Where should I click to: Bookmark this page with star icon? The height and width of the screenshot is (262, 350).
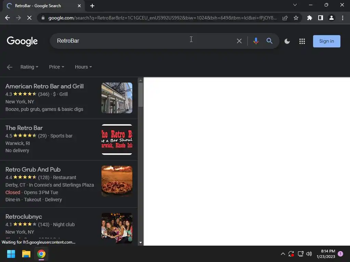click(296, 18)
